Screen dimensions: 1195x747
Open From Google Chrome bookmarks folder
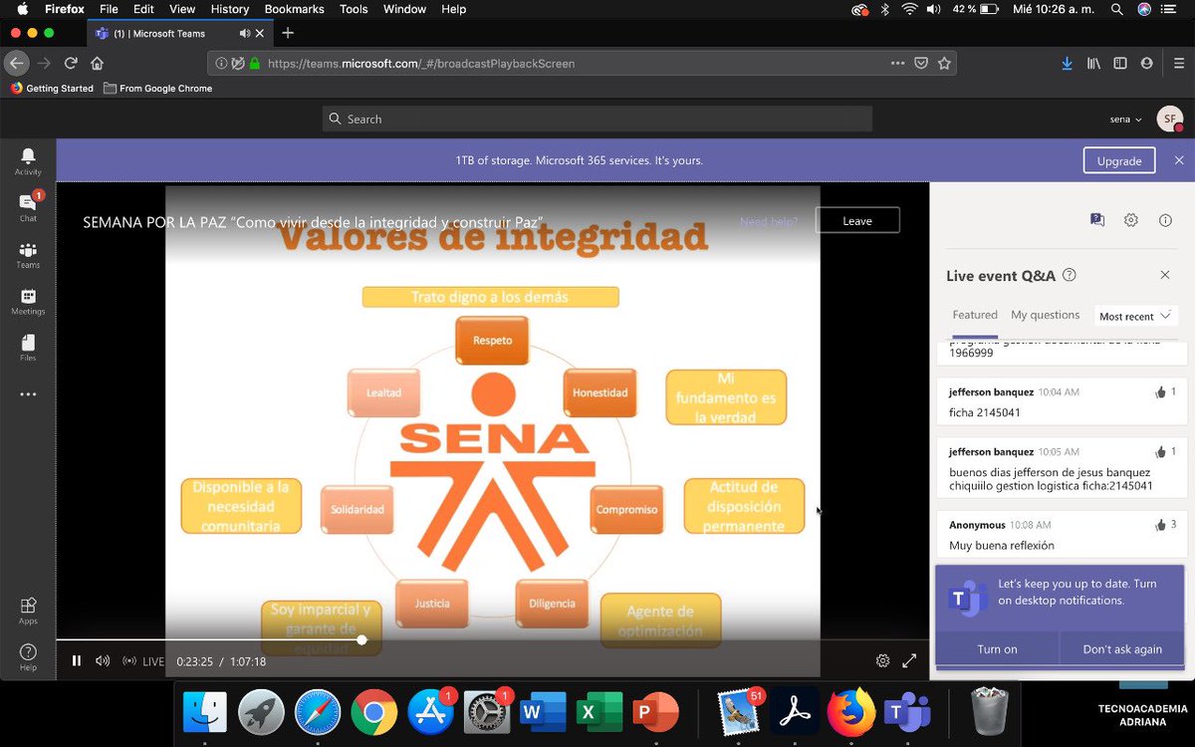coord(157,89)
